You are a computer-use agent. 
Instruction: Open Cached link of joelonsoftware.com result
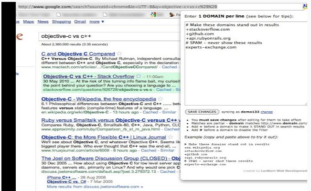(x=168, y=171)
